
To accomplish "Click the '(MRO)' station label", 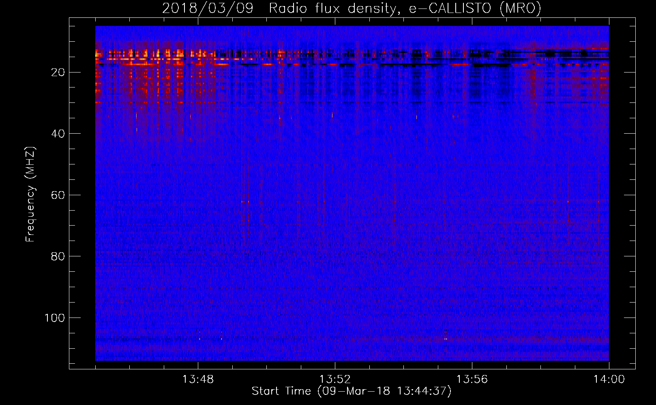I will 521,8.
